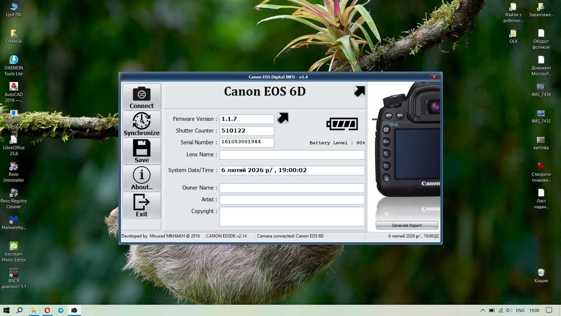Select the 'Олексій' user folder icon
The height and width of the screenshot is (316, 561).
coord(13,36)
